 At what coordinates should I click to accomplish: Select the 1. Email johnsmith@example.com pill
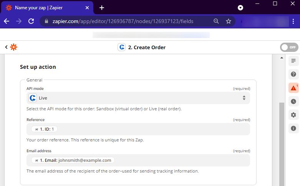pos(73,160)
